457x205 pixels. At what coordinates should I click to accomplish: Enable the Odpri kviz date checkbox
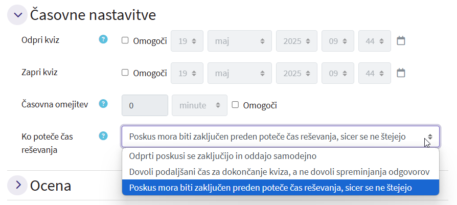point(125,40)
